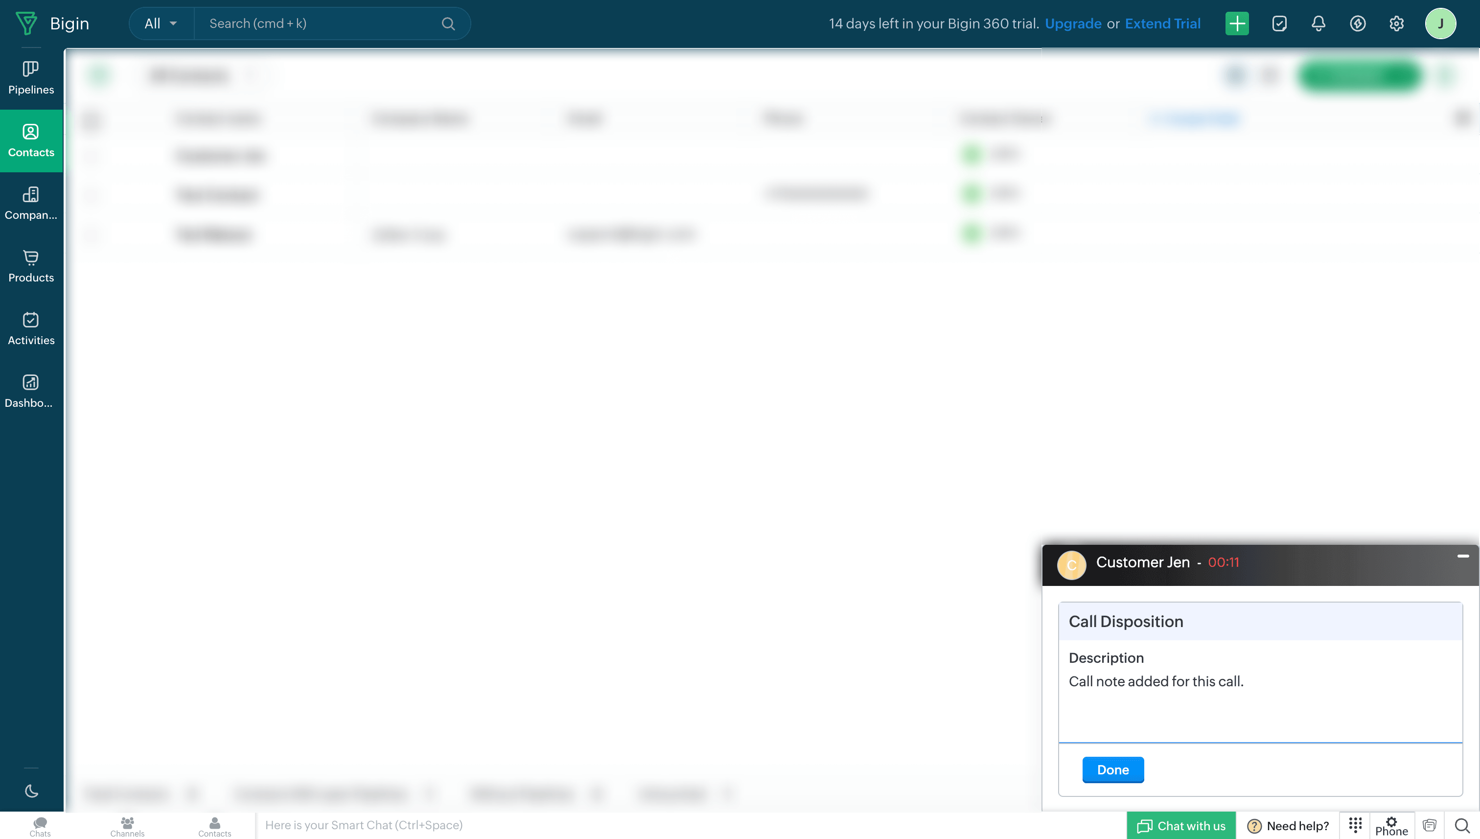
Task: Switch to the Chats tab
Action: tap(40, 826)
